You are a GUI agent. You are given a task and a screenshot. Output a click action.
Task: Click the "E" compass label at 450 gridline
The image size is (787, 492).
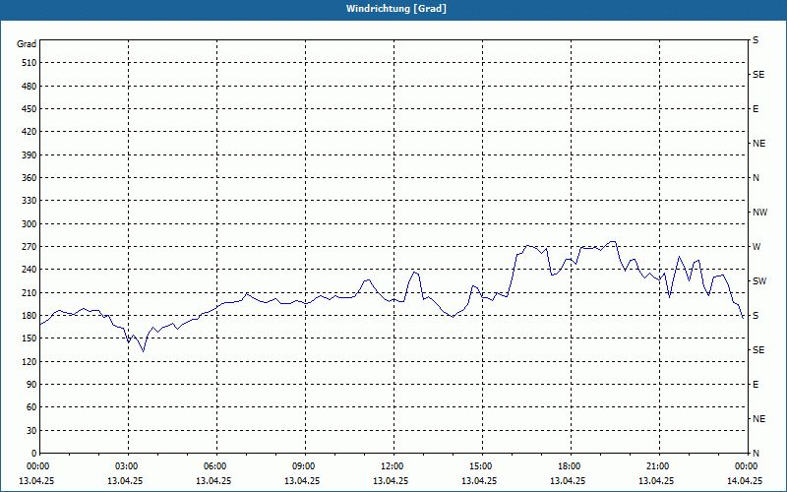point(756,109)
